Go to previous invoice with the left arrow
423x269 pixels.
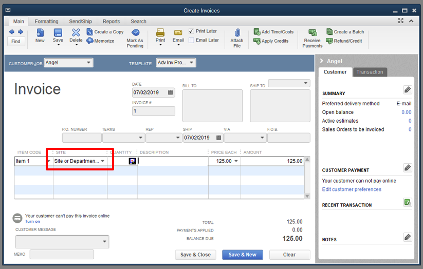click(12, 32)
